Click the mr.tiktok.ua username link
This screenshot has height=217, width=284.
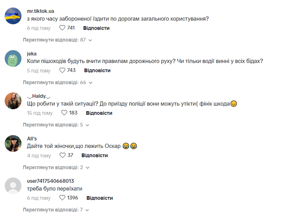(x=41, y=11)
